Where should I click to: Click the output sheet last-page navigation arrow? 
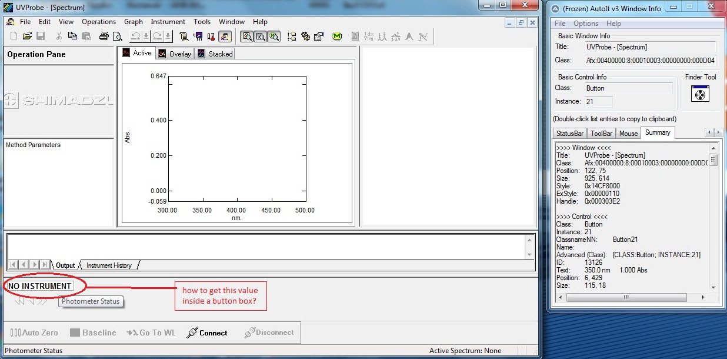coord(45,265)
